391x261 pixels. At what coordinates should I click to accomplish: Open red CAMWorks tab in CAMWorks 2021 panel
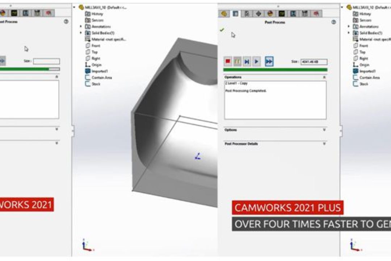(x=49, y=13)
